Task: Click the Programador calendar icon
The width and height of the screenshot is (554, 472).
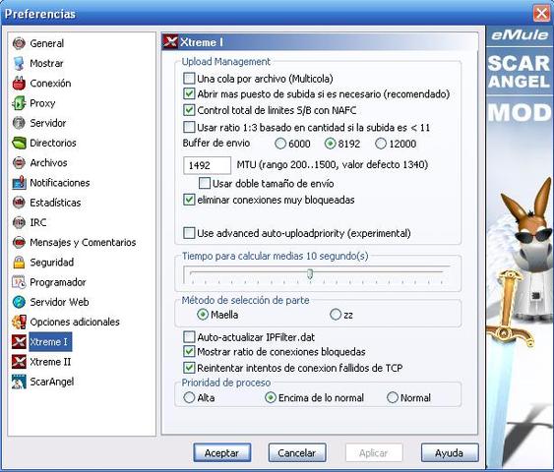Action: (19, 282)
